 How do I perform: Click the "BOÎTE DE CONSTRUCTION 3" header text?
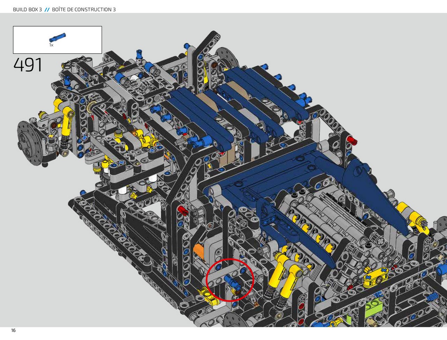click(84, 9)
